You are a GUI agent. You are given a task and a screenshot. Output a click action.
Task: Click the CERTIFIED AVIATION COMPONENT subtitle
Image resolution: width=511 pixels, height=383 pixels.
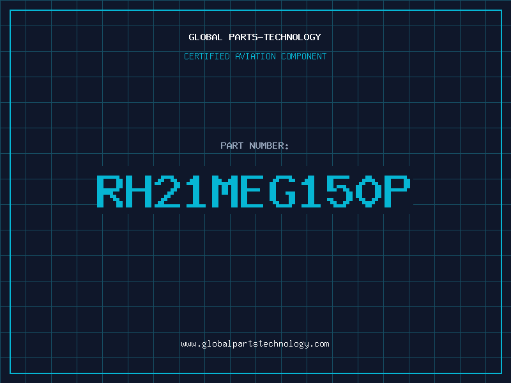pos(255,56)
